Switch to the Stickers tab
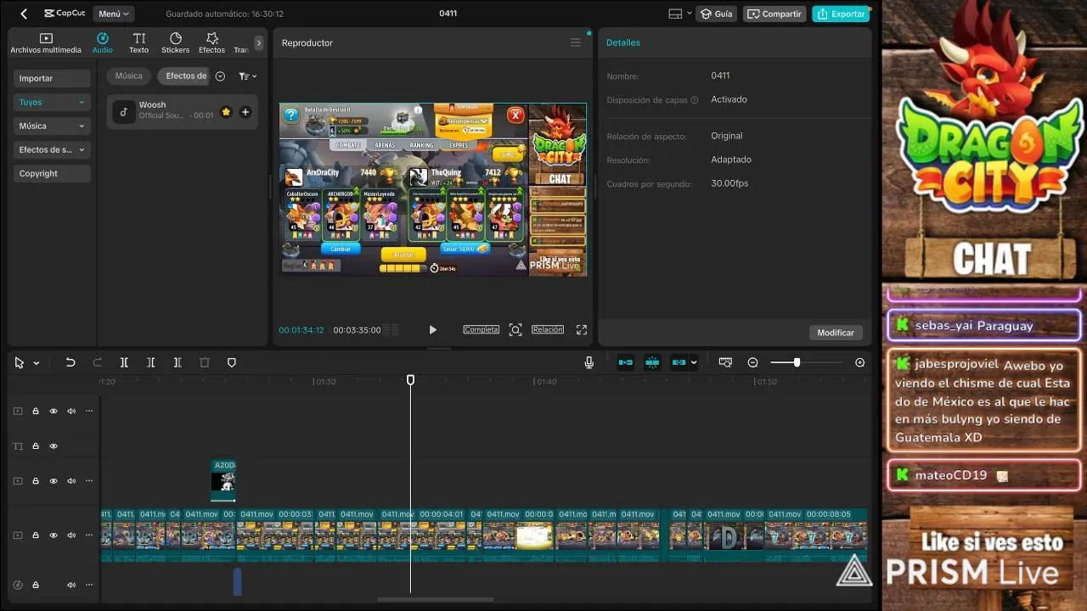The height and width of the screenshot is (611, 1087). tap(176, 43)
